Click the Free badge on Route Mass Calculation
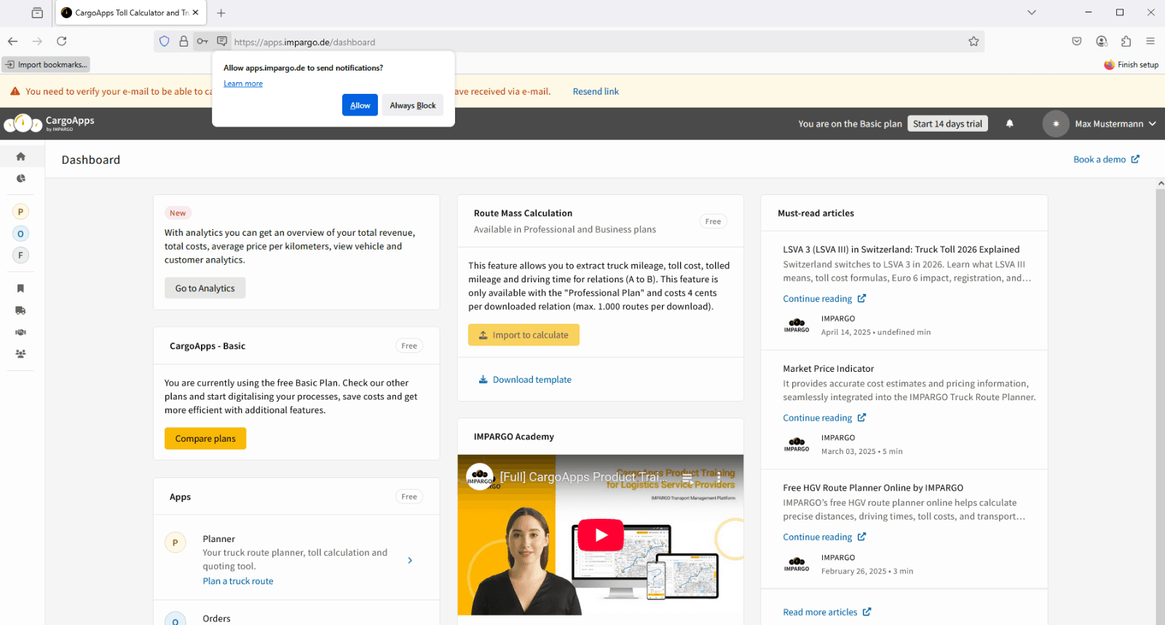Image resolution: width=1165 pixels, height=625 pixels. point(713,221)
